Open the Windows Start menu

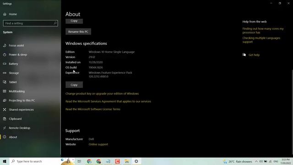(5, 161)
